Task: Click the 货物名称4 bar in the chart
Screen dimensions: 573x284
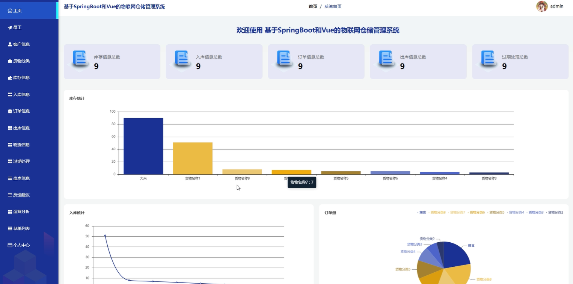Action: click(440, 173)
